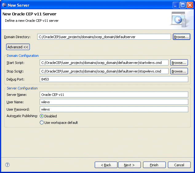195x173 pixels.
Task: Proceed with the Next > button
Action: (x=129, y=165)
